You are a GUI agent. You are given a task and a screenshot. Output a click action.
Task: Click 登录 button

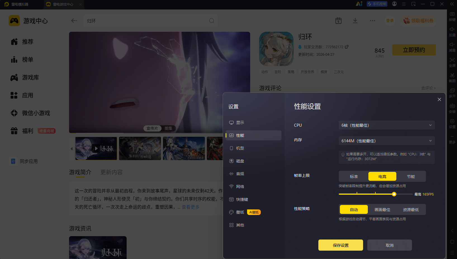tap(390, 21)
